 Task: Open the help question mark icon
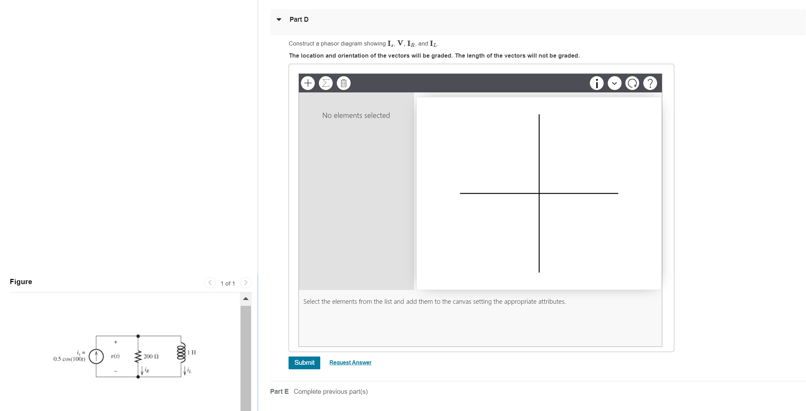click(650, 83)
